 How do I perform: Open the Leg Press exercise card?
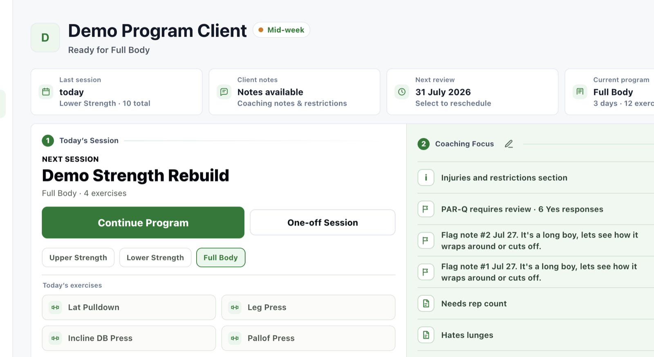point(308,308)
